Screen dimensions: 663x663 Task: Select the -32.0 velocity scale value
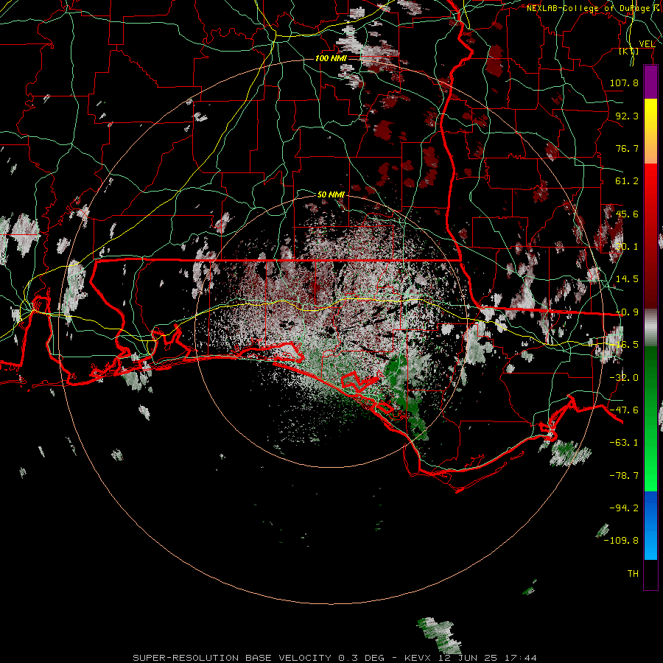point(624,378)
